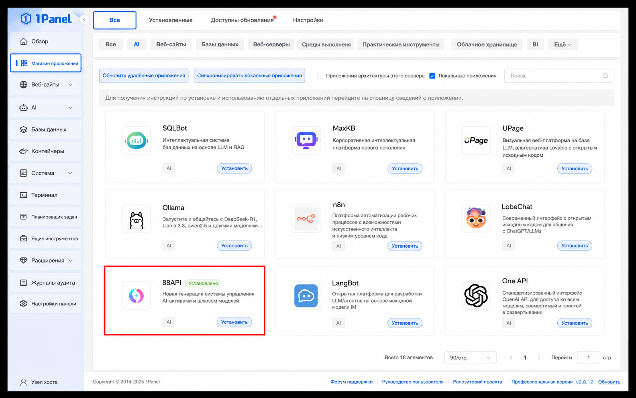Filter by Среды выполнения category
The image size is (636, 398).
click(326, 44)
